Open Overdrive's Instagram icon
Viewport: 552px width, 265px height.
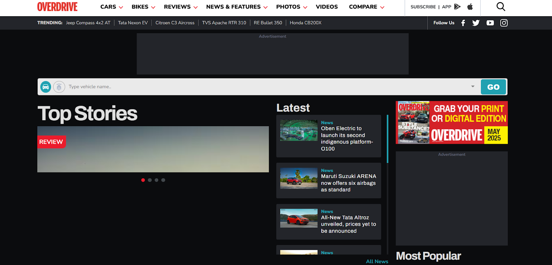(x=504, y=23)
